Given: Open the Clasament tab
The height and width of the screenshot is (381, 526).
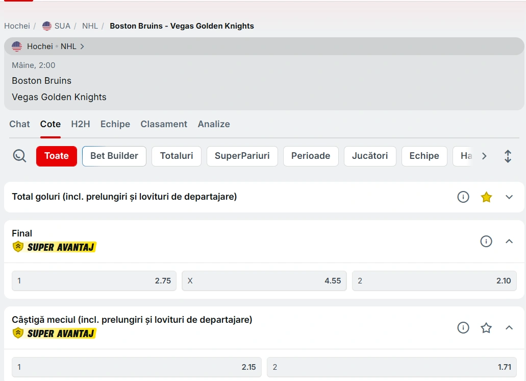Looking at the screenshot, I should tap(164, 124).
